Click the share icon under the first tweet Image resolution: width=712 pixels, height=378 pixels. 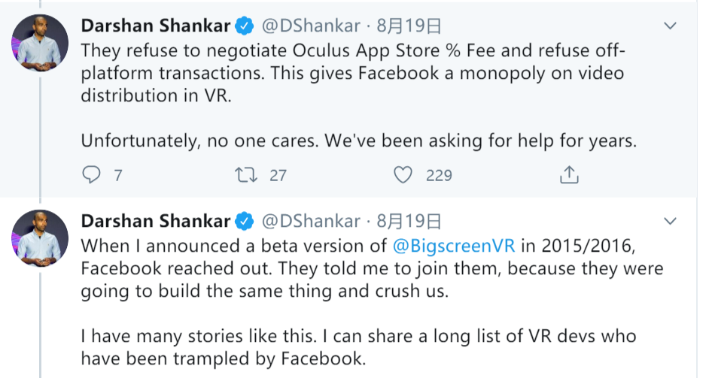pos(570,175)
